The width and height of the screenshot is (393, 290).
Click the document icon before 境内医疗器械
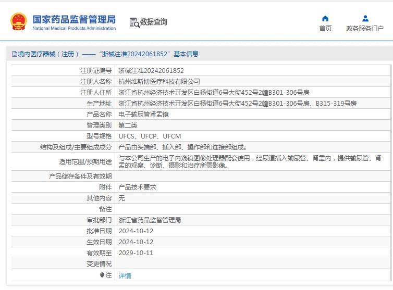(x=15, y=54)
